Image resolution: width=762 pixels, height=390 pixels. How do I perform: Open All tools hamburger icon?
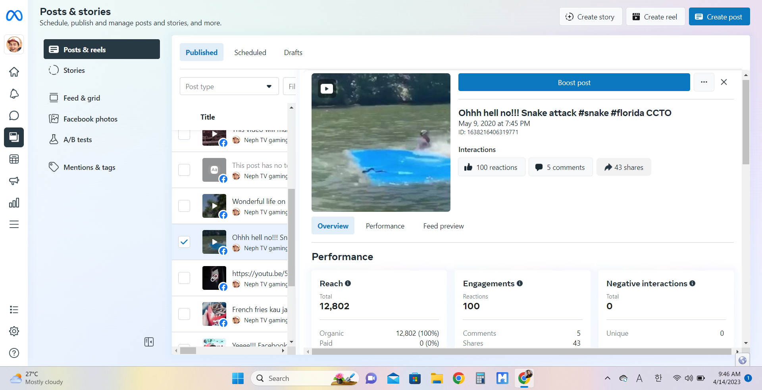pyautogui.click(x=14, y=224)
